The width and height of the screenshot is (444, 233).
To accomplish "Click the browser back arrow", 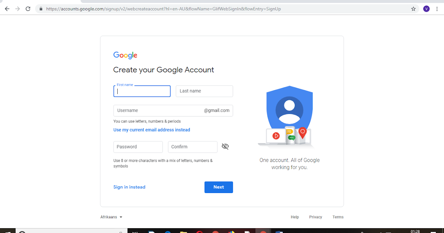I will [x=7, y=9].
